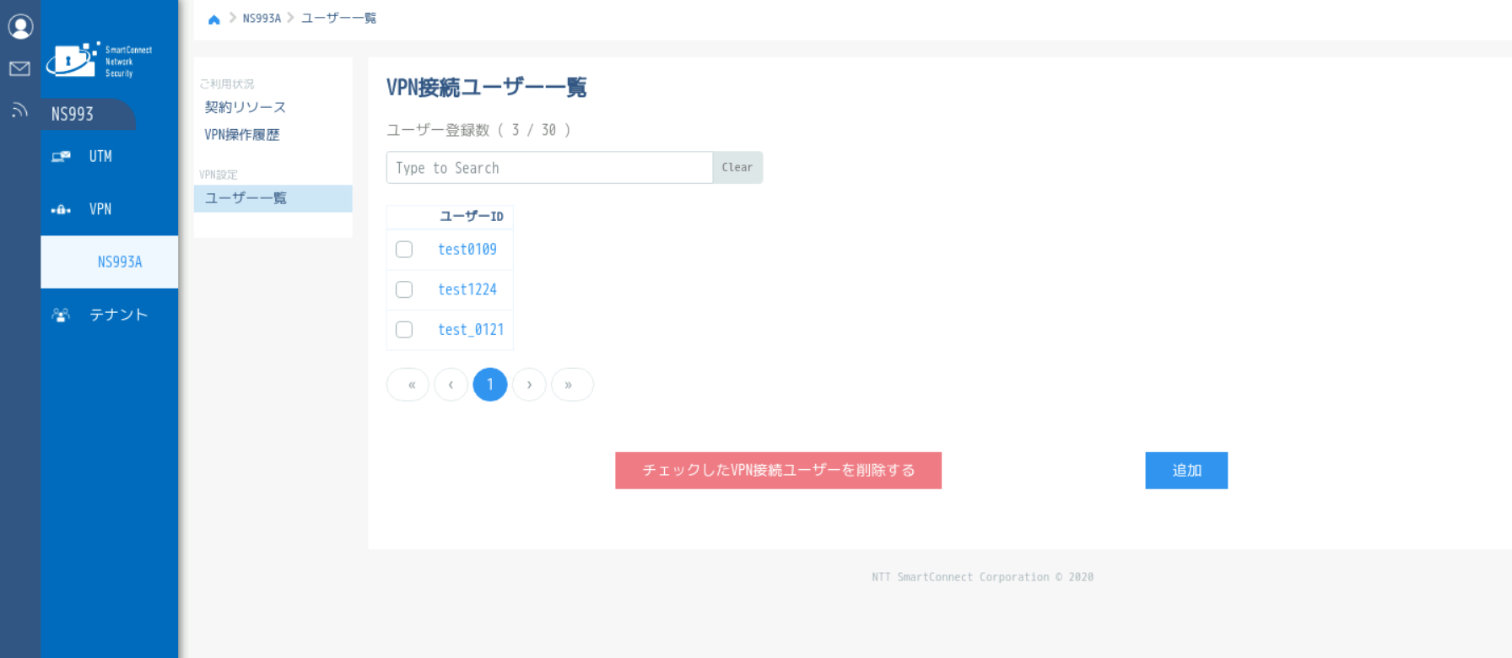This screenshot has height=658, width=1512.
Task: Click チェックしたVPN接続ユーザーを削除する button
Action: pos(778,471)
